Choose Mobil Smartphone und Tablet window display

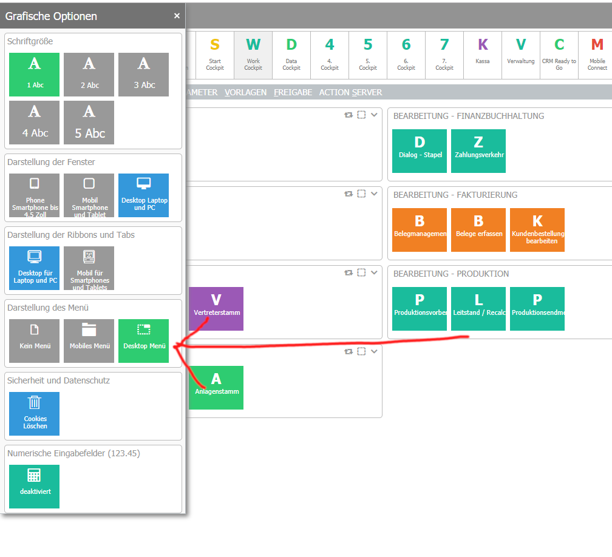pos(89,195)
